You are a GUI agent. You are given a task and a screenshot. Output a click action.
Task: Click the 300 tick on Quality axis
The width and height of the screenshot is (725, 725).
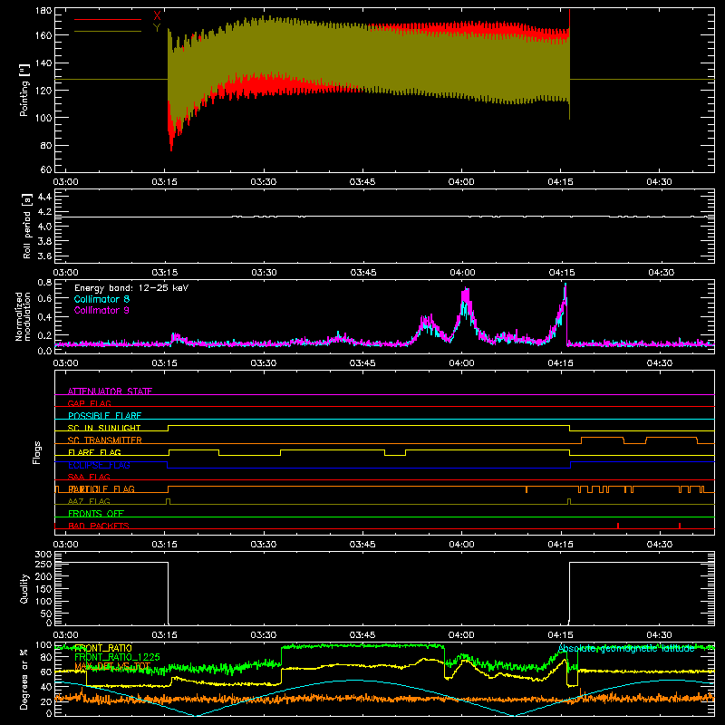[43, 554]
